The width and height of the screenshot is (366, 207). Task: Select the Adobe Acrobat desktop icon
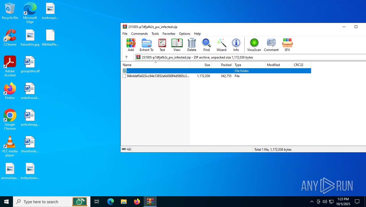10,66
